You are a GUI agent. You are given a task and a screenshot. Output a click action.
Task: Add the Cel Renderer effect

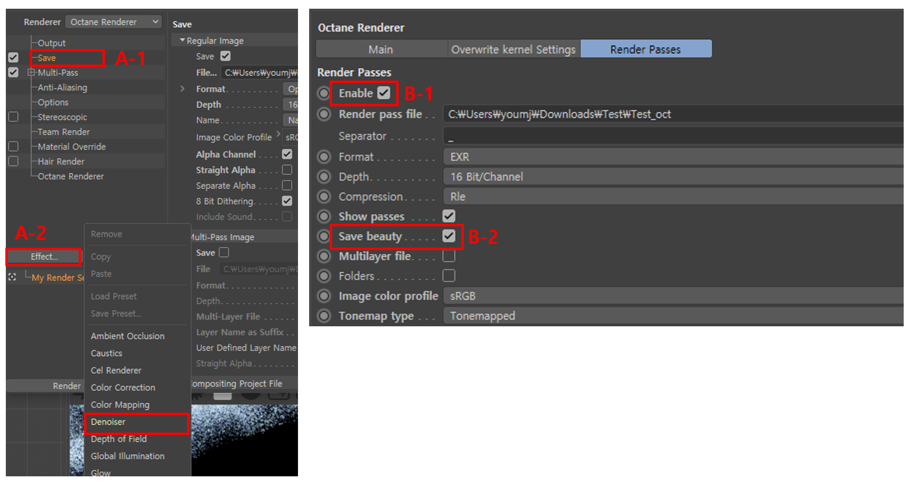coord(116,370)
